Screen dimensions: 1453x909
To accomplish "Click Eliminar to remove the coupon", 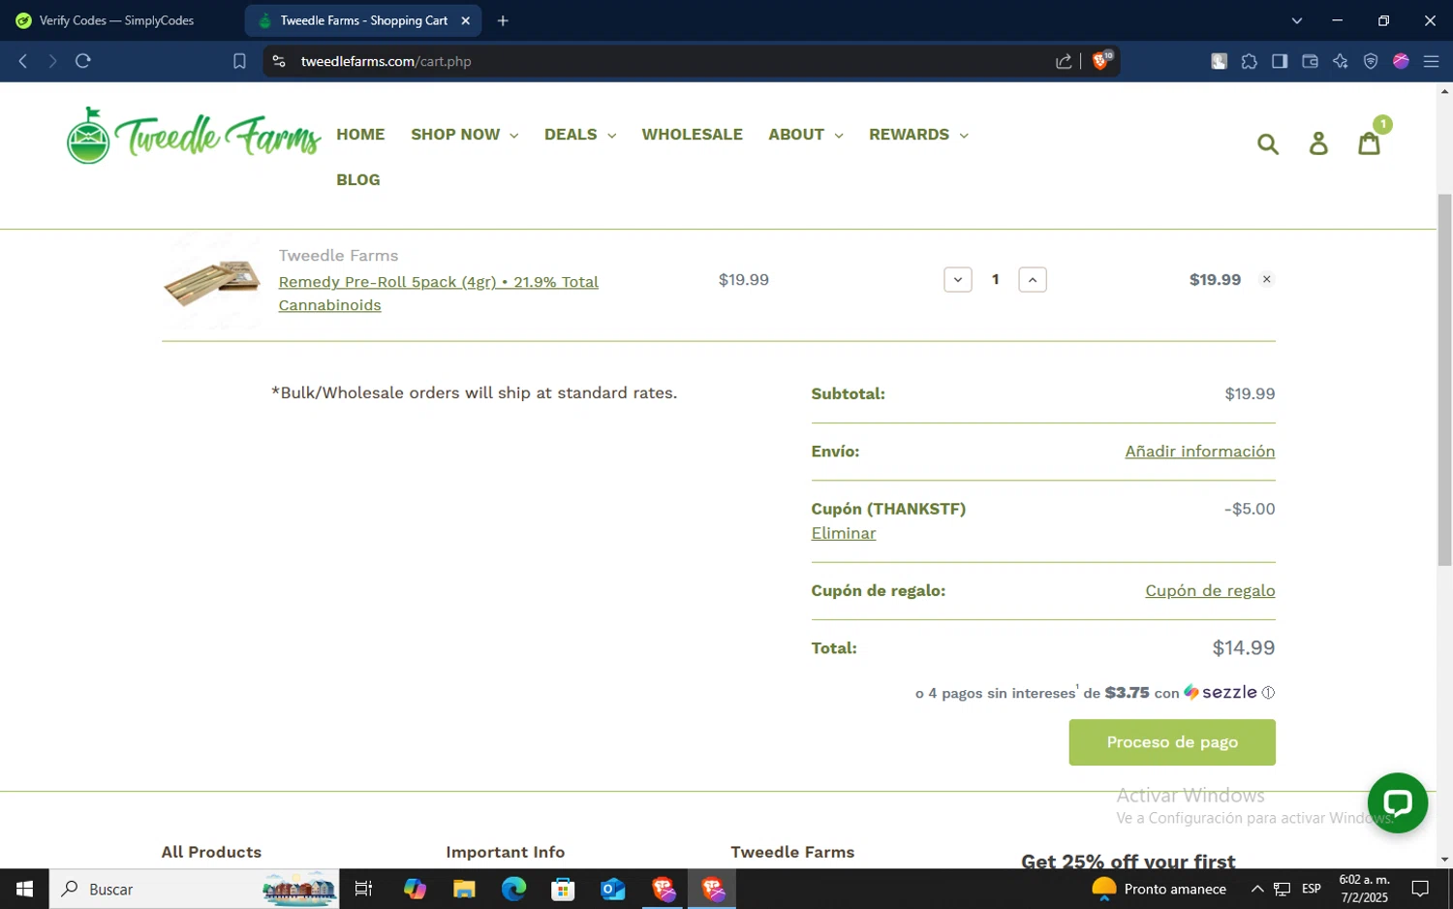I will click(844, 533).
